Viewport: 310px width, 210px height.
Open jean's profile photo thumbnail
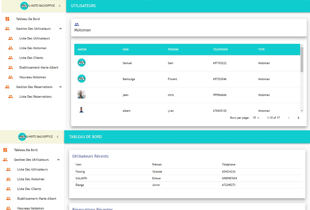[81, 94]
